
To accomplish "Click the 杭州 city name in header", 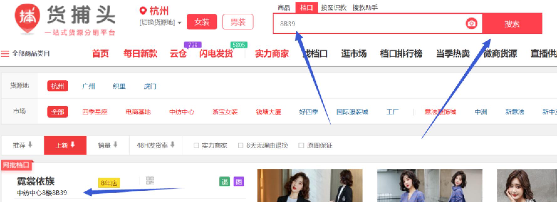I will pyautogui.click(x=159, y=11).
